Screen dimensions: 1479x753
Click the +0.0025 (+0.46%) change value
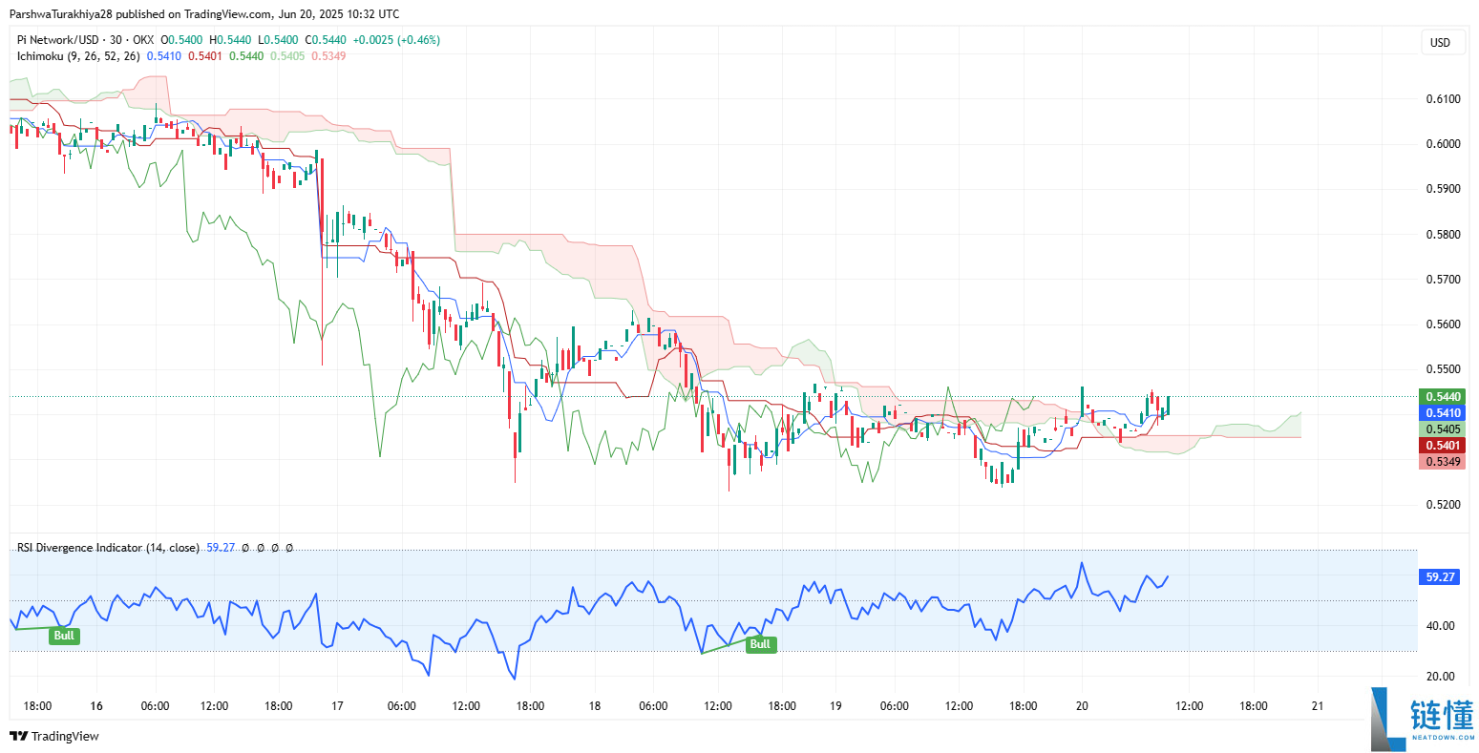pos(396,40)
